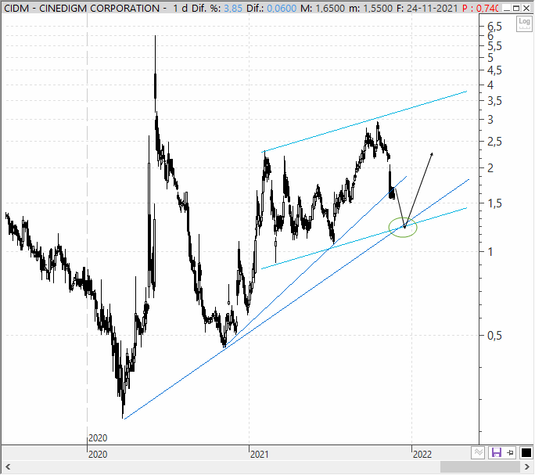Click the 'Dif. %: 3,85' value
535x475 pixels.
[x=217, y=8]
